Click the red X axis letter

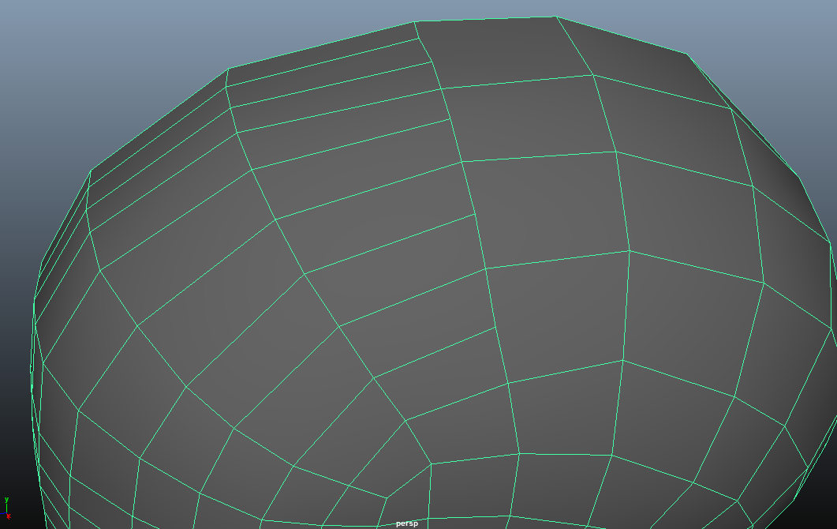[x=9, y=516]
